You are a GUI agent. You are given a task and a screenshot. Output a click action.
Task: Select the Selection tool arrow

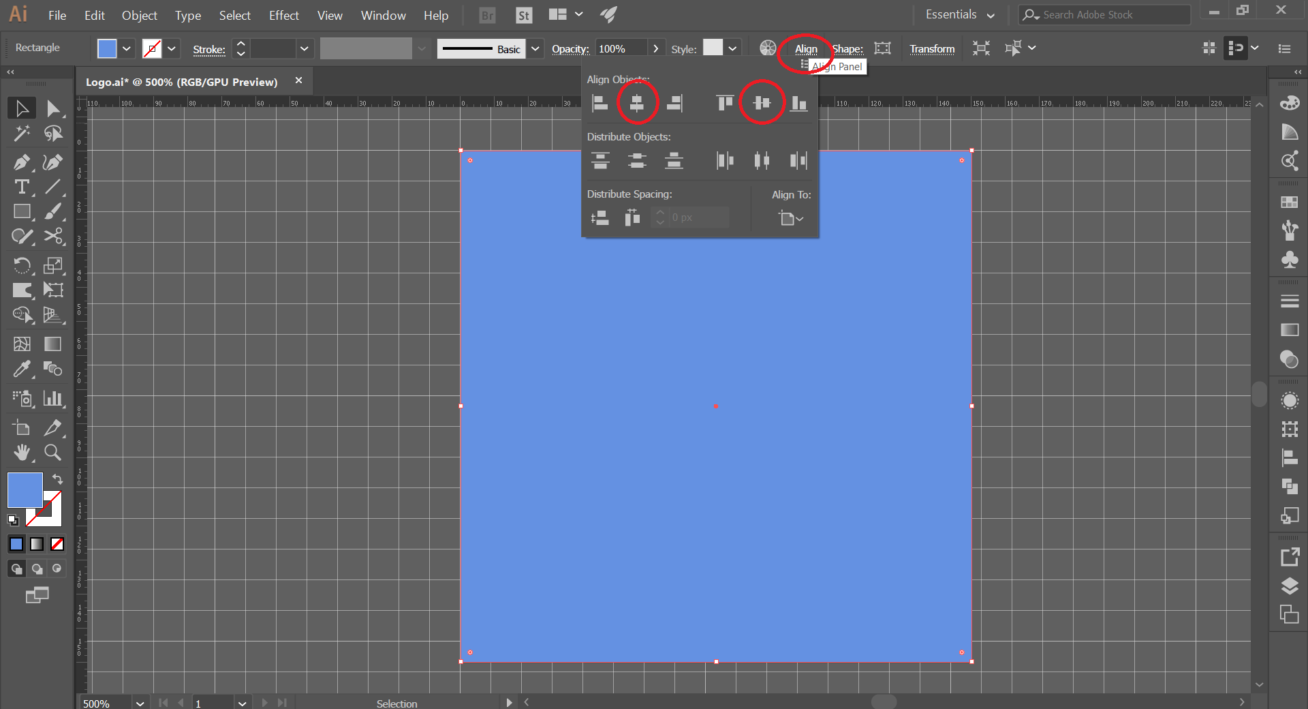[x=22, y=108]
